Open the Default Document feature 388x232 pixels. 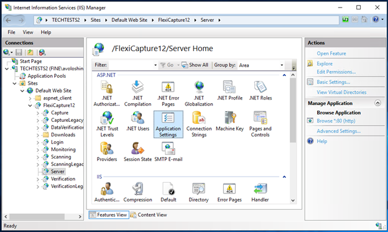tap(169, 192)
